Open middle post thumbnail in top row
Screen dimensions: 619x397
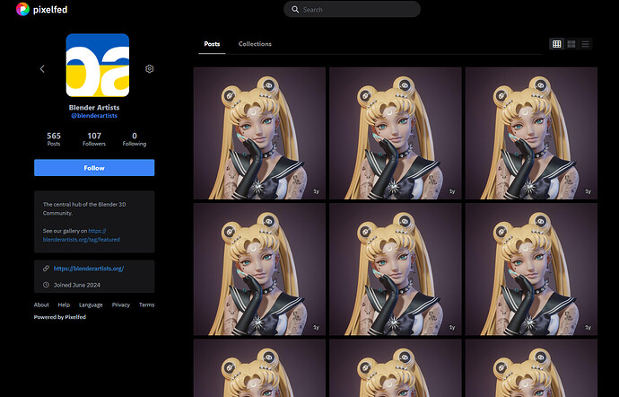(395, 133)
